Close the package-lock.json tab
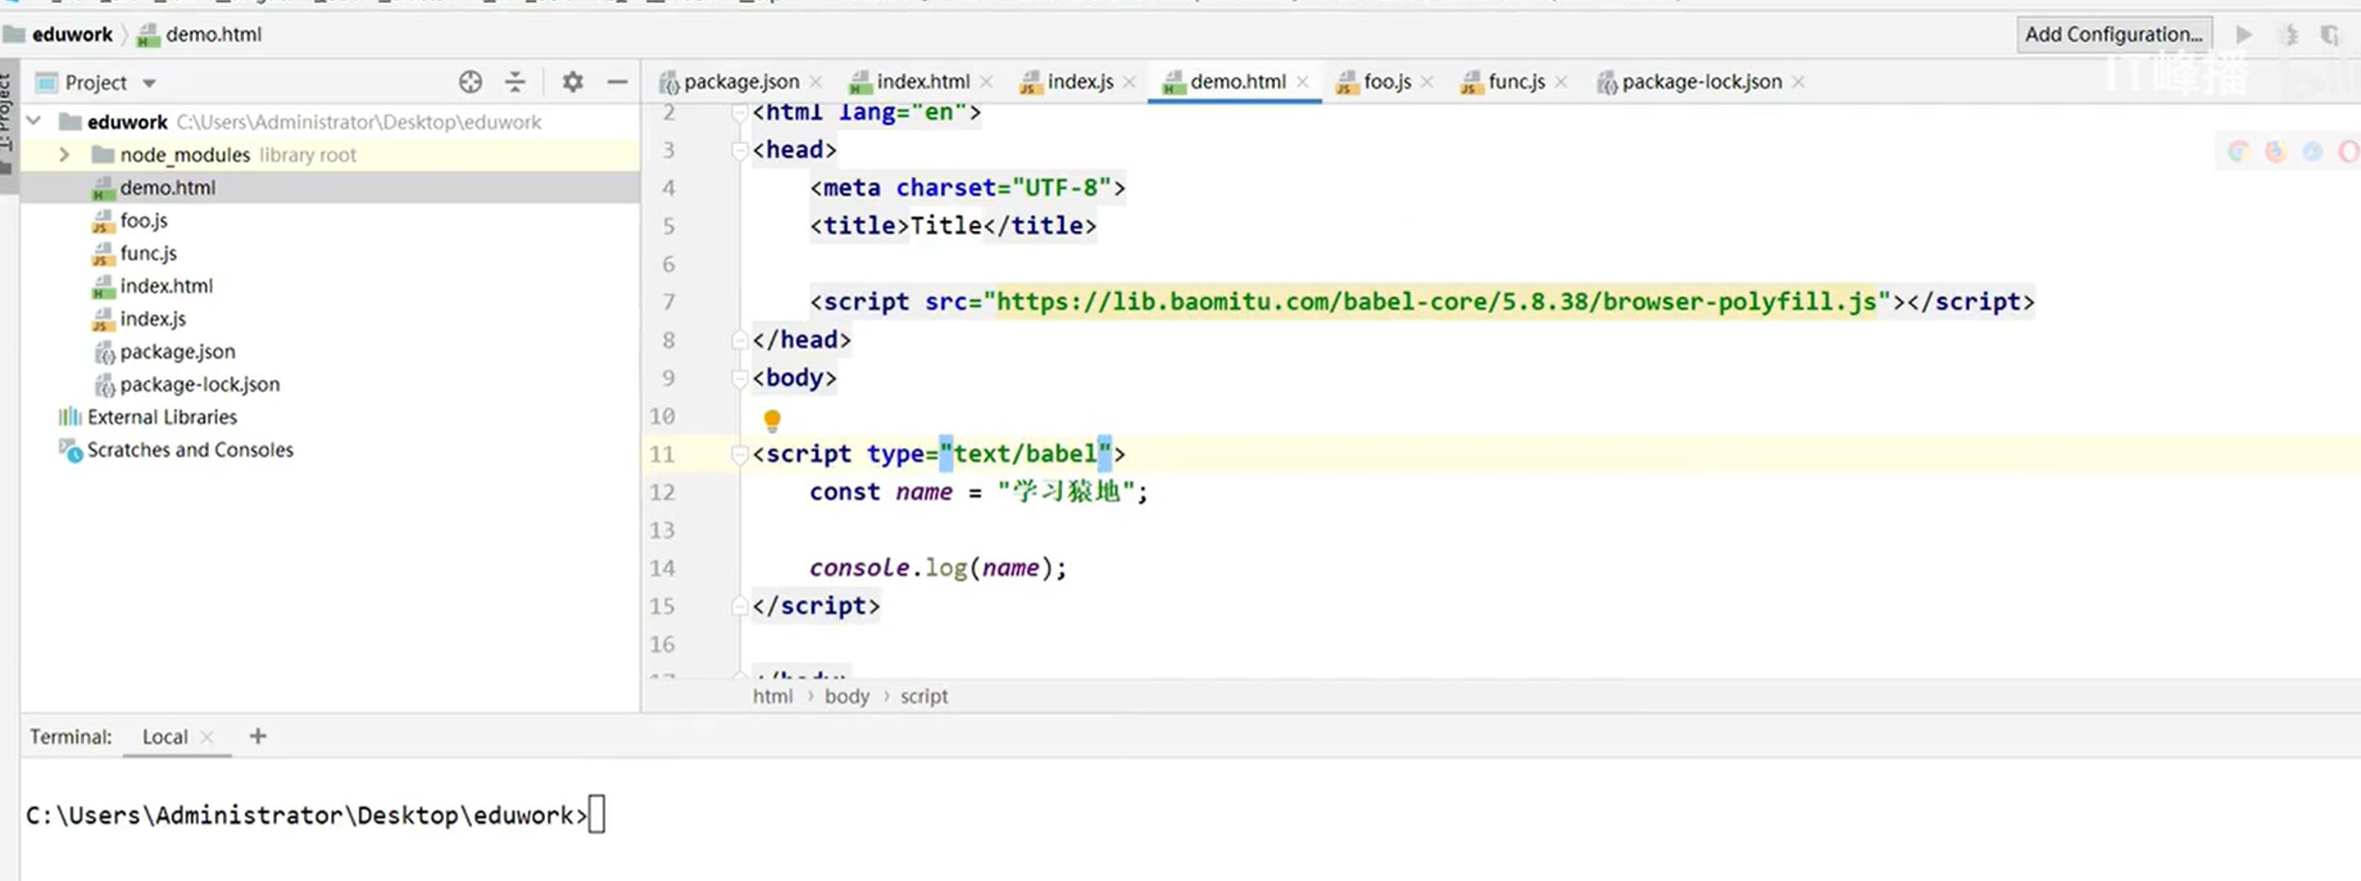The height and width of the screenshot is (881, 2361). 1798,83
